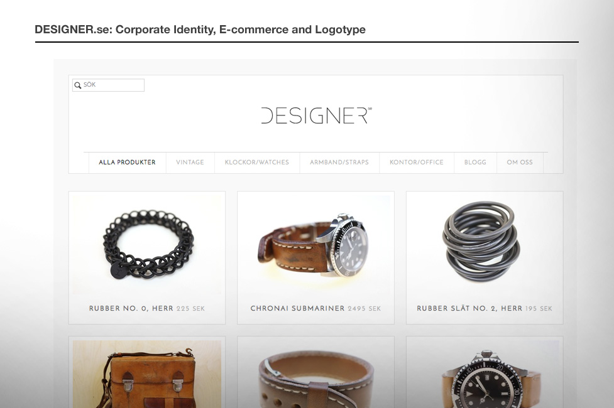Open the vintage leather bag thumbnail
614x408 pixels.
click(x=147, y=374)
